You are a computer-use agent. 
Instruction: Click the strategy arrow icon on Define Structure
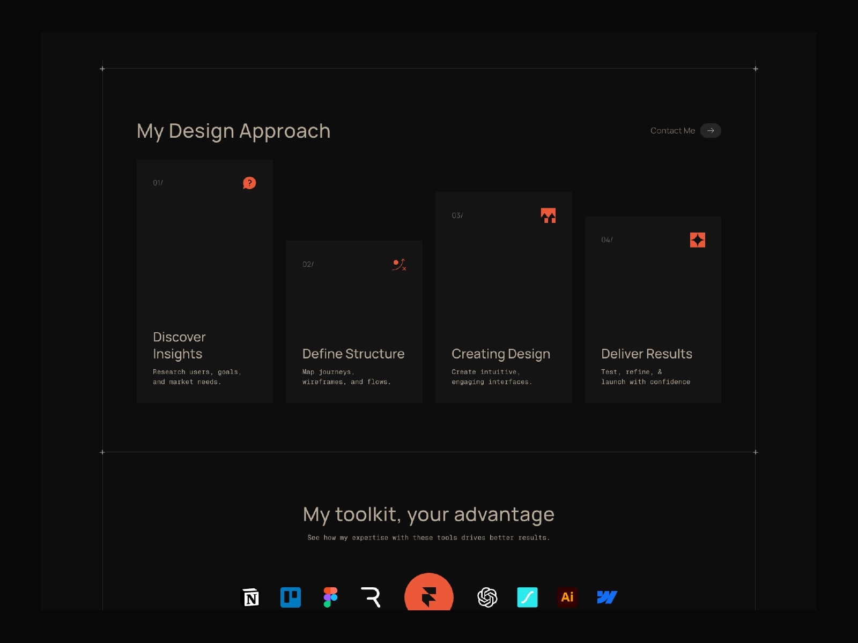tap(399, 265)
